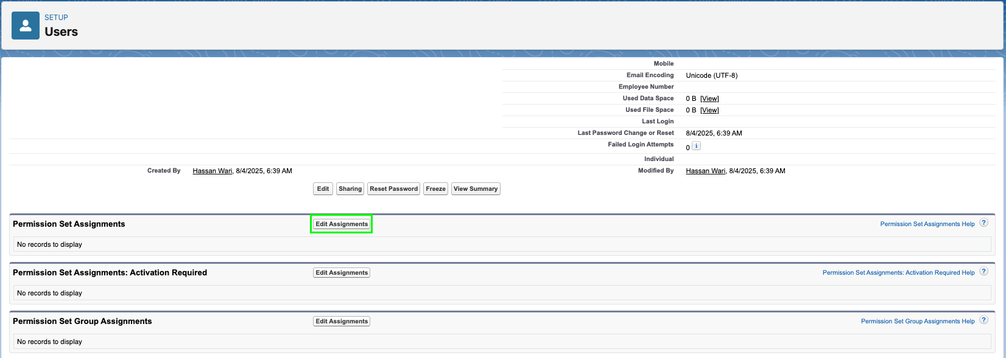This screenshot has width=1006, height=358.
Task: Open Failed Login Attempts info icon
Action: 697,146
